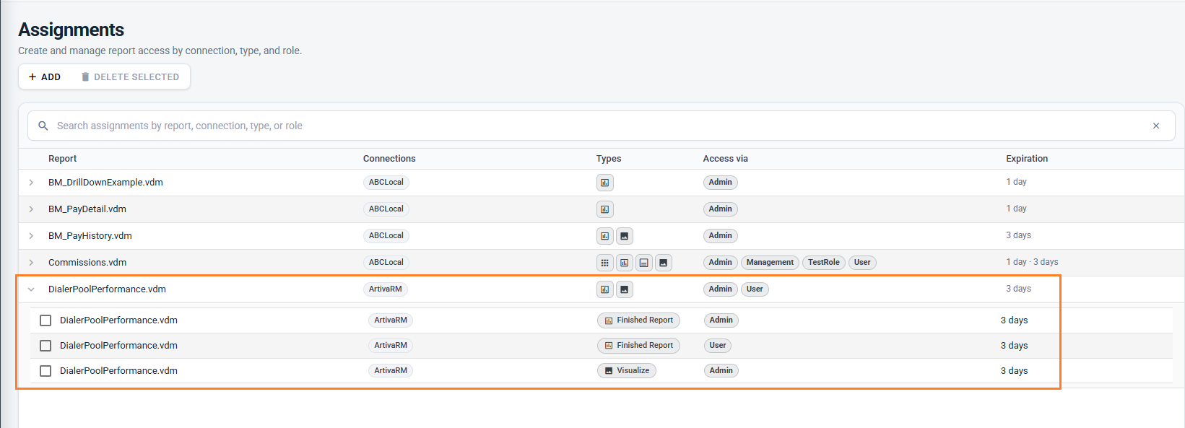Click the Assignments page heading
This screenshot has height=428, width=1185.
click(x=71, y=30)
